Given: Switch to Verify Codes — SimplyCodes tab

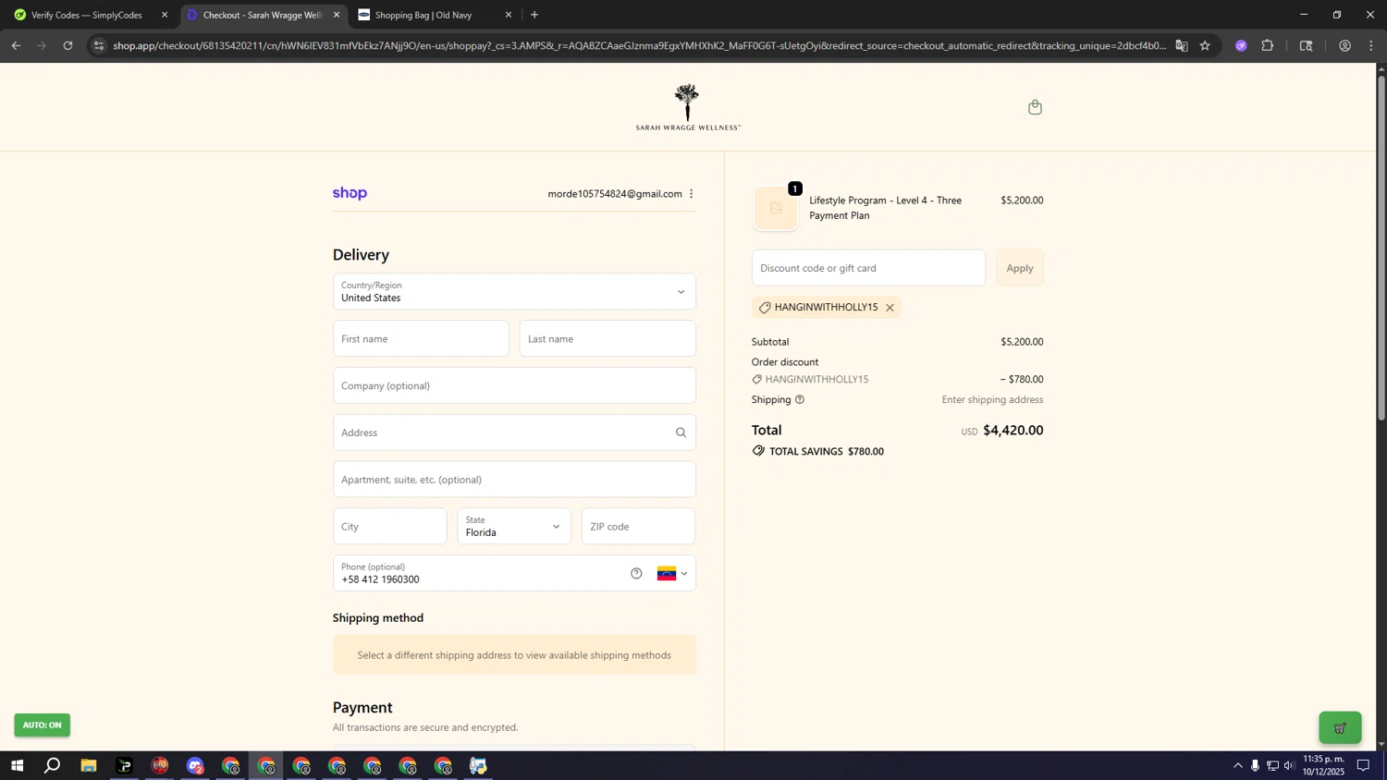Looking at the screenshot, I should click(x=87, y=15).
